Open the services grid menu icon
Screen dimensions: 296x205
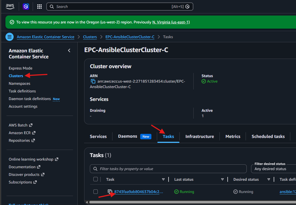point(39,7)
